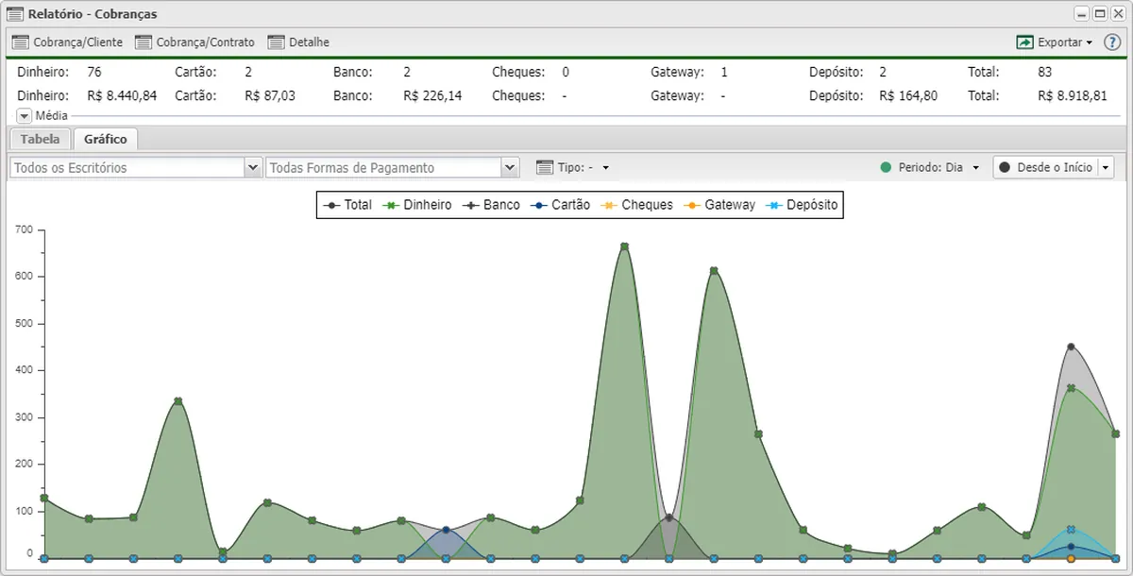Click the green Período circle icon
1133x576 pixels.
886,167
